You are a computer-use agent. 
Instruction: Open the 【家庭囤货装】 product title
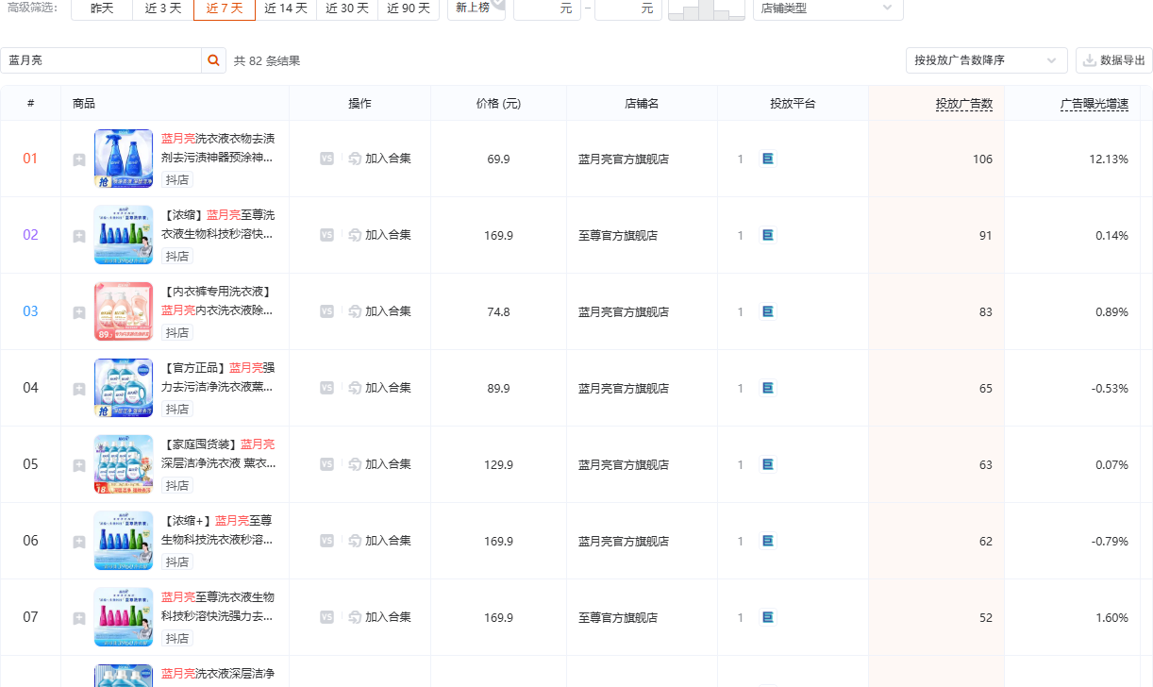point(218,453)
